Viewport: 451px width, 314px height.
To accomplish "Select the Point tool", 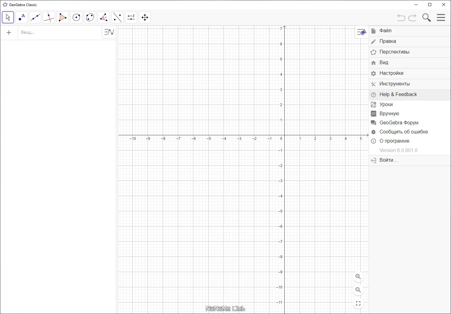I will (22, 17).
